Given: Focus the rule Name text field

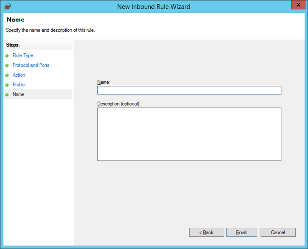Looking at the screenshot, I should point(189,90).
